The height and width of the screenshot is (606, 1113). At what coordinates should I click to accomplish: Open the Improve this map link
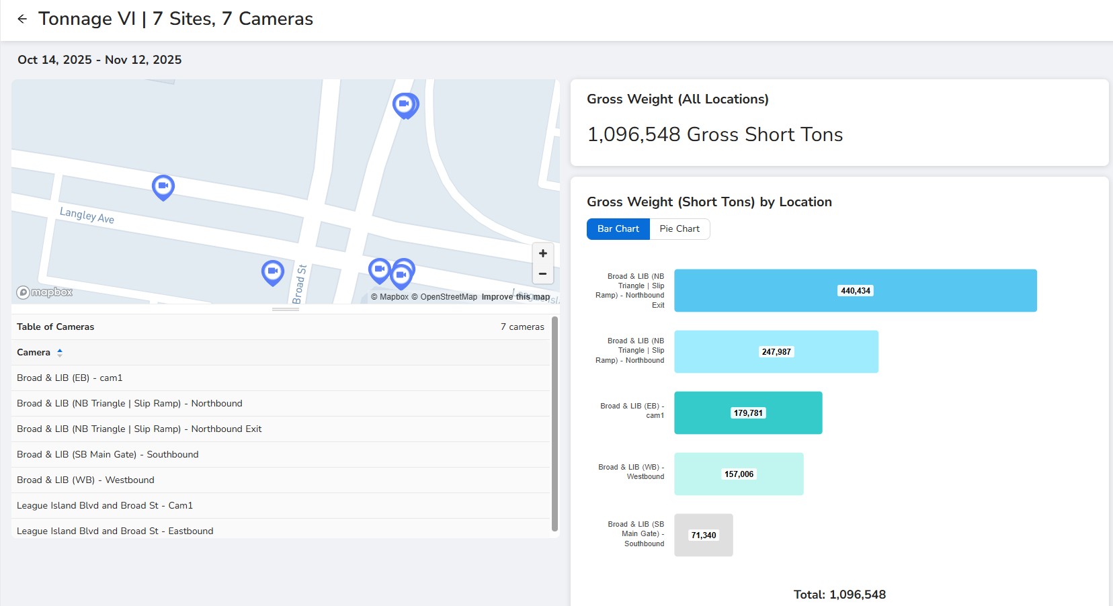[516, 297]
